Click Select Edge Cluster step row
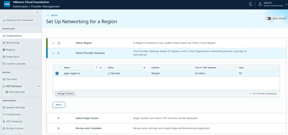 (166, 118)
